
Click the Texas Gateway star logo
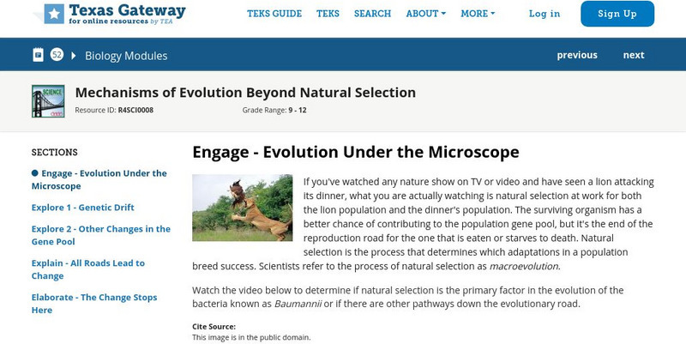(x=54, y=13)
